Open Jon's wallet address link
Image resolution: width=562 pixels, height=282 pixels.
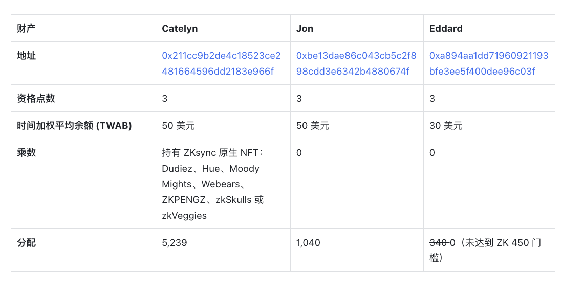pos(356,63)
